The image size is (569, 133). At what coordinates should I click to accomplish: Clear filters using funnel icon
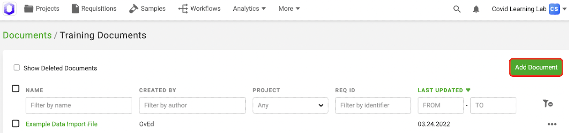[548, 104]
